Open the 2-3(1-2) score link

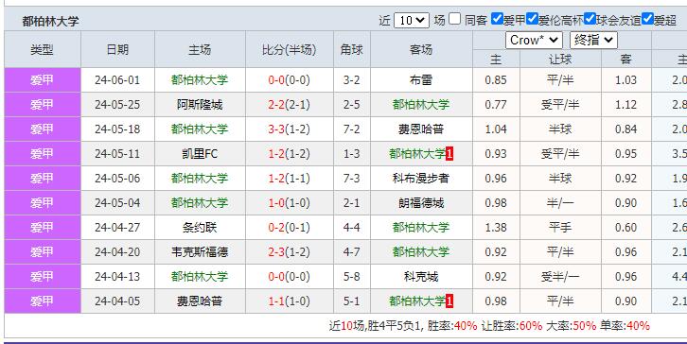coord(290,251)
